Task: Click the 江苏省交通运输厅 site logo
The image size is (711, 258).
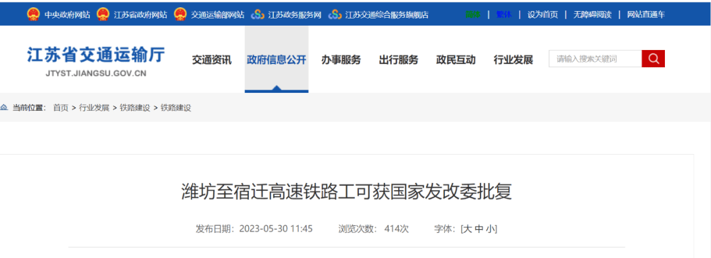Action: 96,61
